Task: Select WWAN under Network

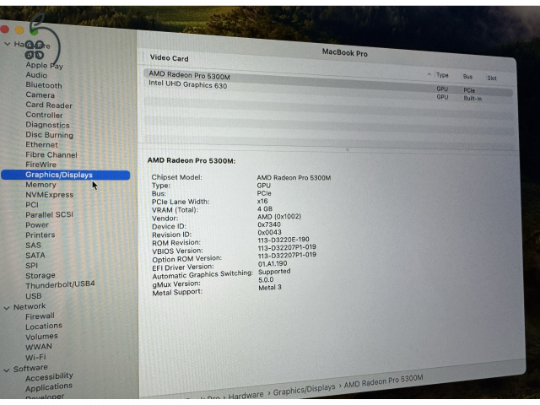Action: (39, 347)
